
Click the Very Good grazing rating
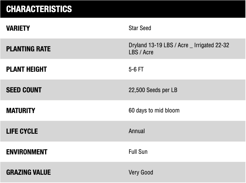click(x=141, y=172)
